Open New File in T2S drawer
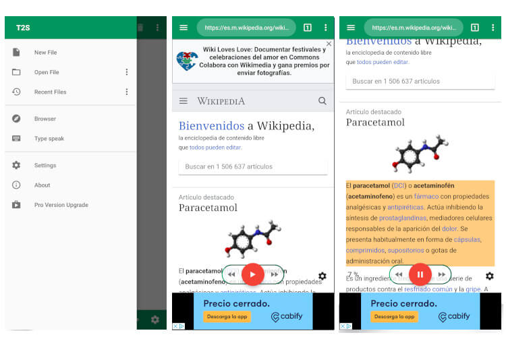Image resolution: width=506 pixels, height=337 pixels. tap(70, 53)
